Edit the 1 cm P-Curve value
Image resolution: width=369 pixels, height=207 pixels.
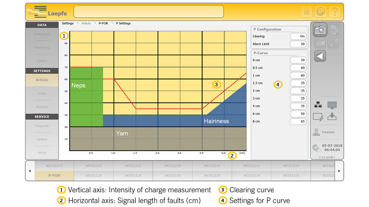[298, 75]
